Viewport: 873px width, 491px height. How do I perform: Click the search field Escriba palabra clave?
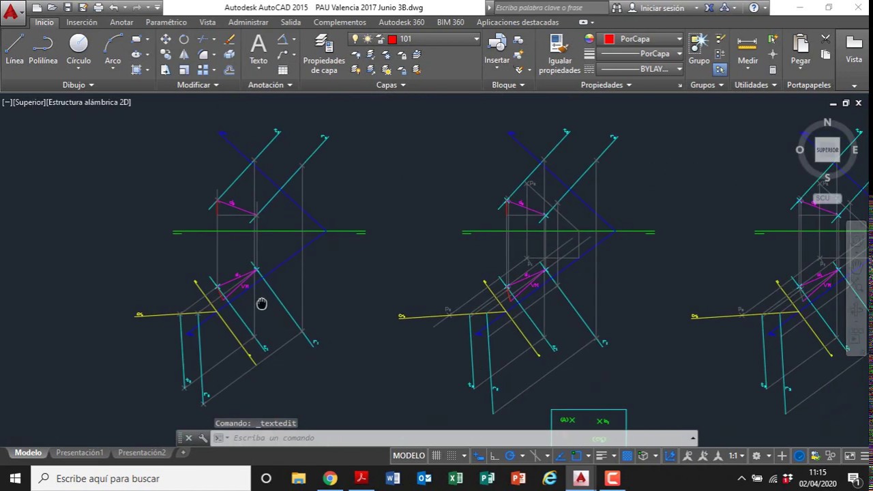(x=548, y=8)
